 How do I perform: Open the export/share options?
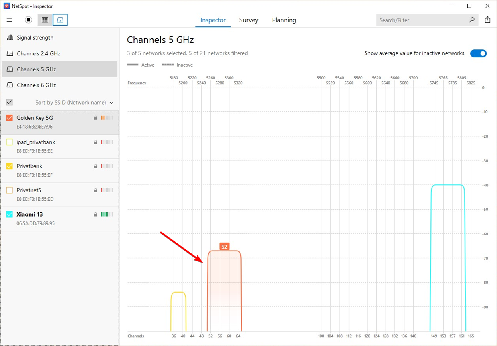click(x=487, y=20)
